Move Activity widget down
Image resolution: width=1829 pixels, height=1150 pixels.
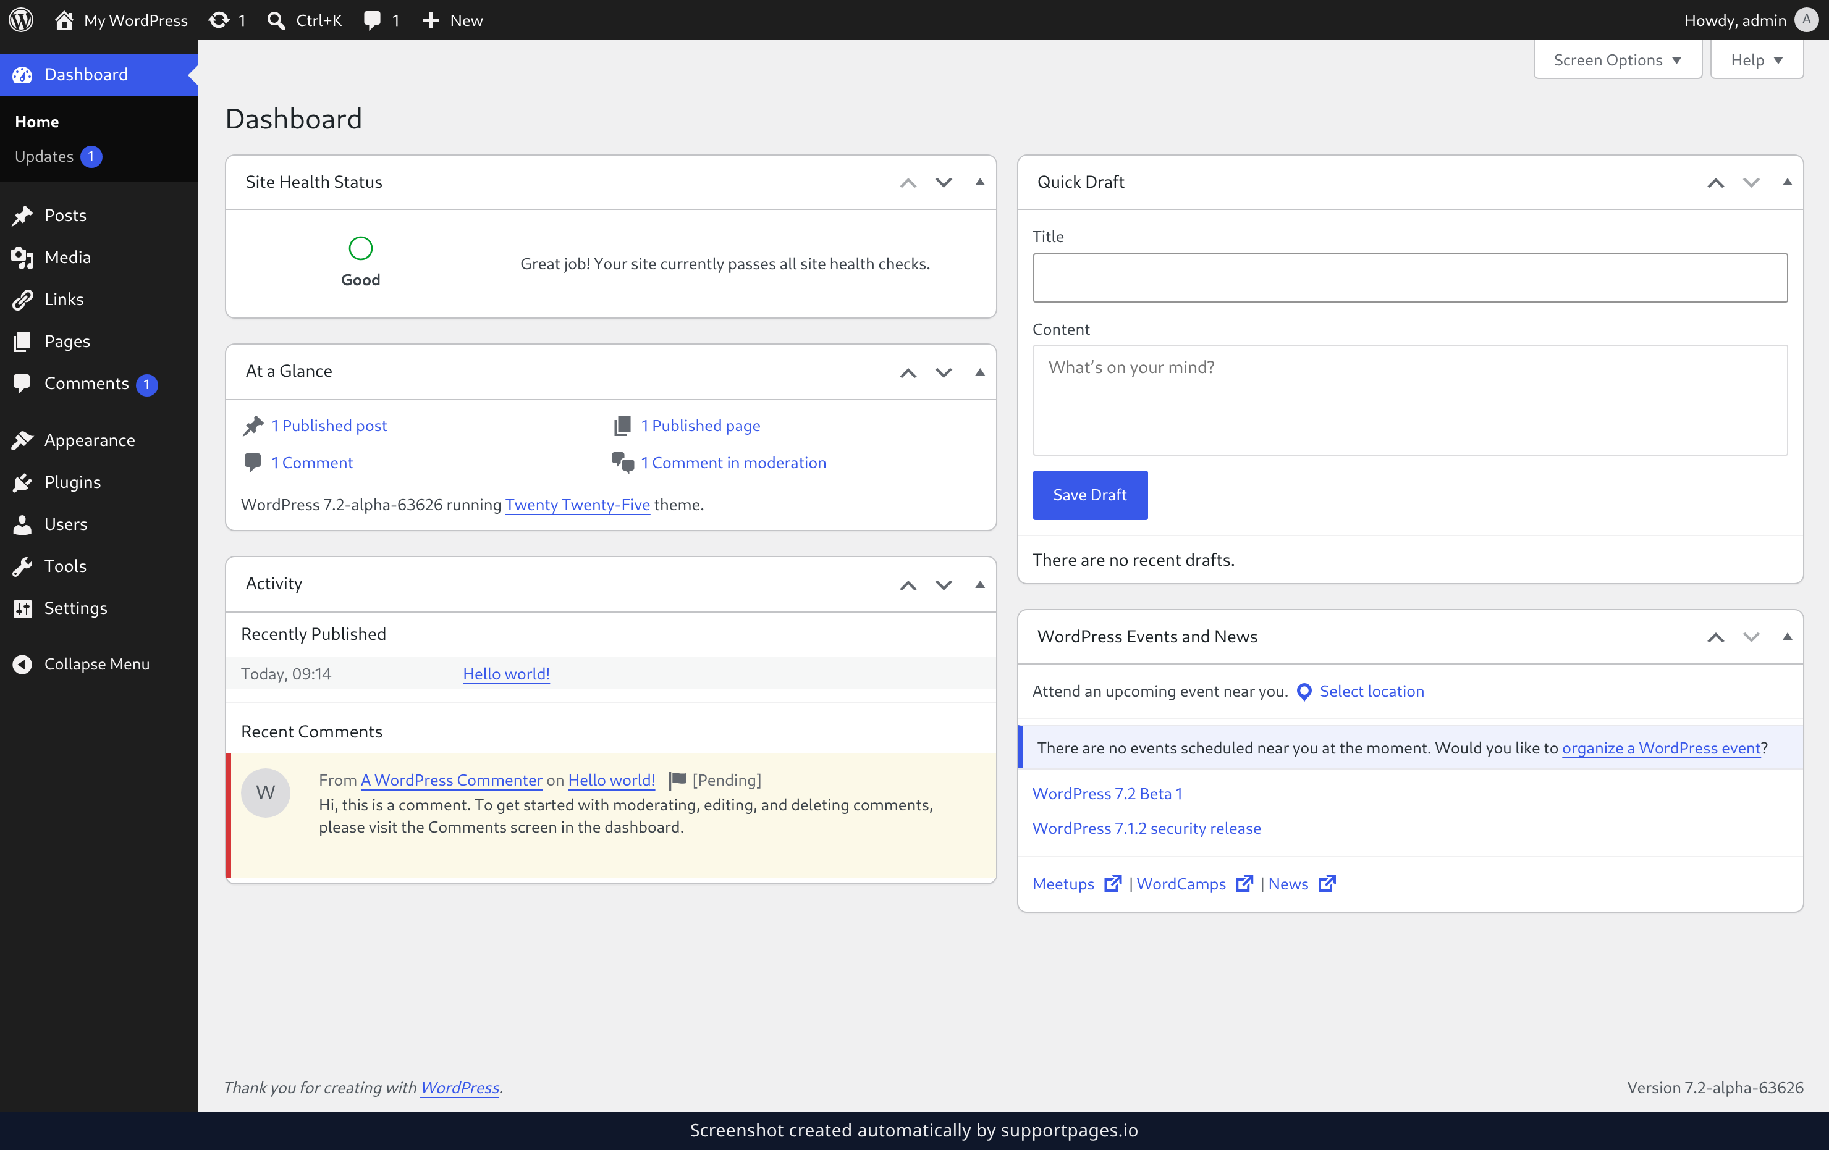click(x=944, y=584)
